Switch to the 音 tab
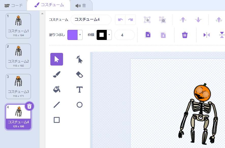 (x=81, y=5)
